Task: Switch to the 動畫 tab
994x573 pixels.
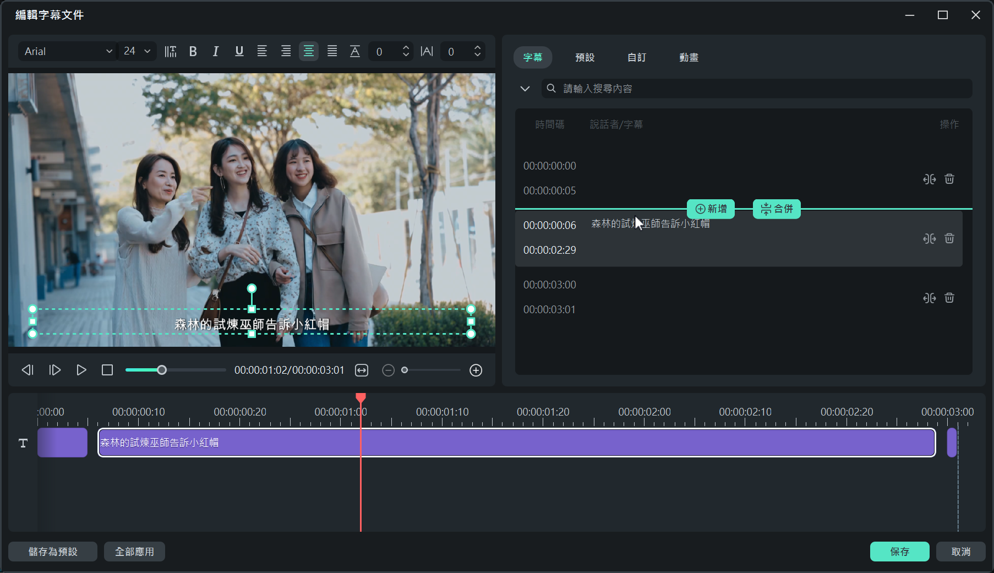Action: 689,57
